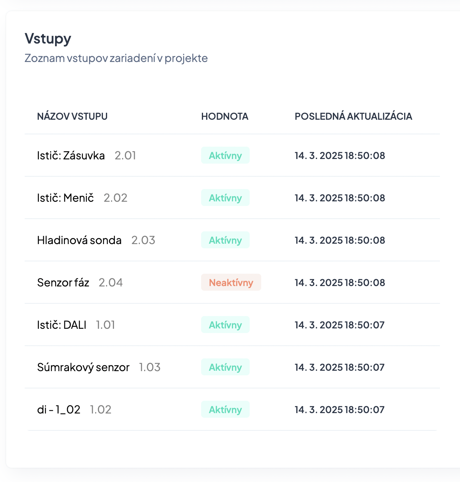Screen dimensions: 460x482
Task: Click the timestamp in the Súmrakový senzor row
Action: [339, 367]
